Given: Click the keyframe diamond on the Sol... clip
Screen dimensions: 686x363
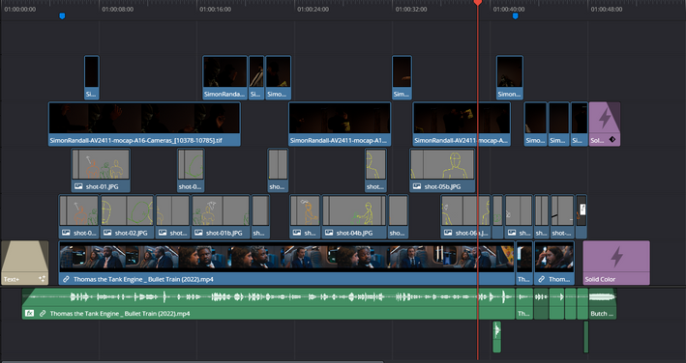Looking at the screenshot, I should tap(612, 140).
